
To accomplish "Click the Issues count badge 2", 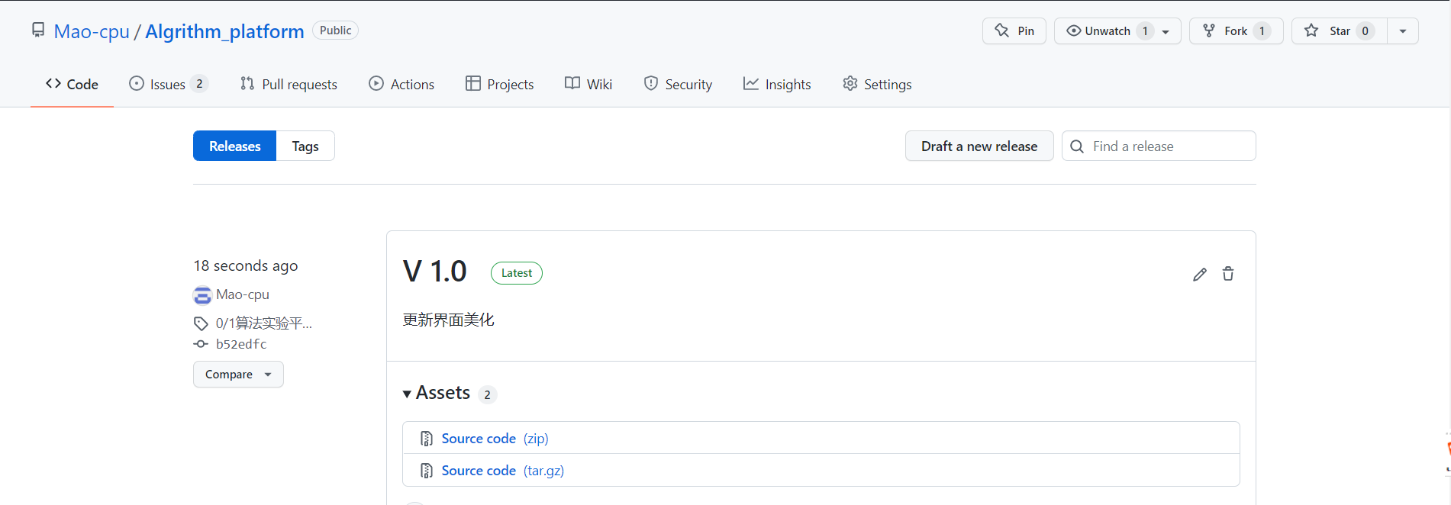I will click(x=199, y=84).
